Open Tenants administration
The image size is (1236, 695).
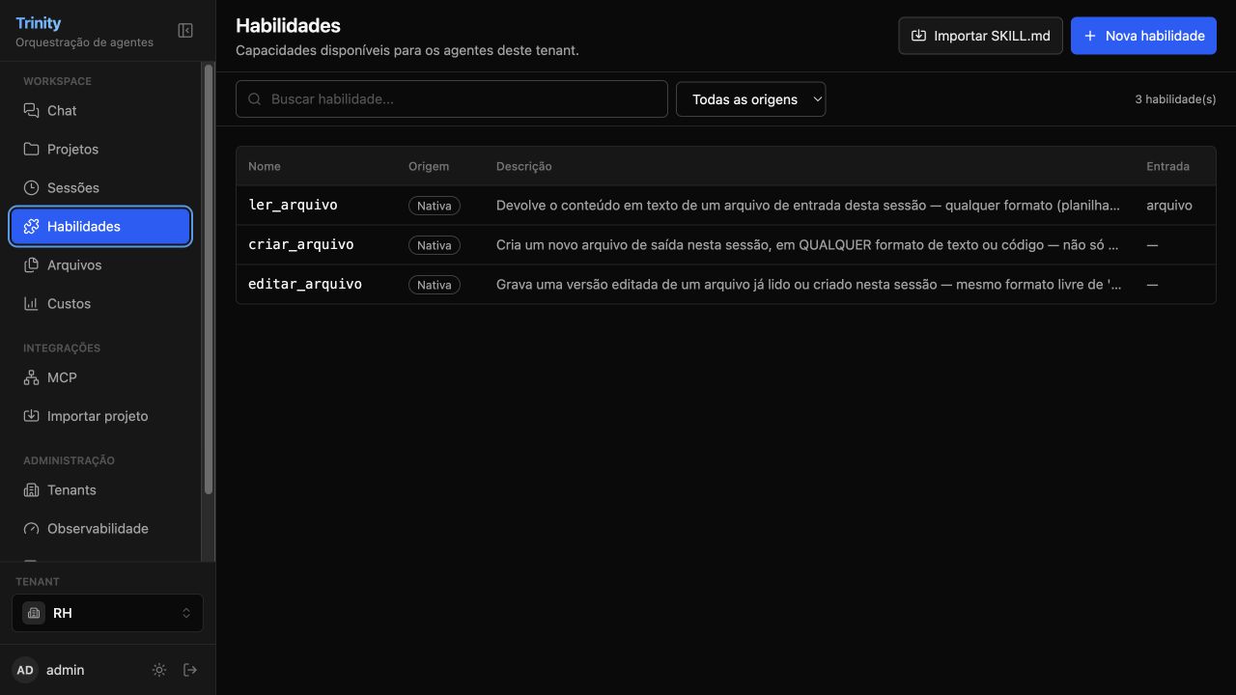(x=100, y=489)
